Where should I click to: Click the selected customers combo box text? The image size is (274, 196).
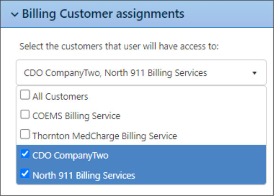tap(116, 73)
